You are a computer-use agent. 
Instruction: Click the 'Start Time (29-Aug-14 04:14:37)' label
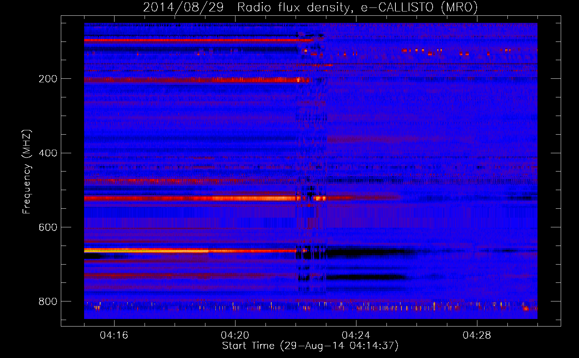pyautogui.click(x=310, y=346)
